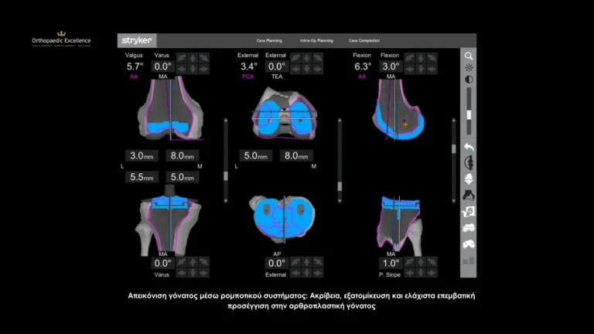Click rotate-left arrow in femoral Varus pad
The image size is (594, 334).
(182, 58)
